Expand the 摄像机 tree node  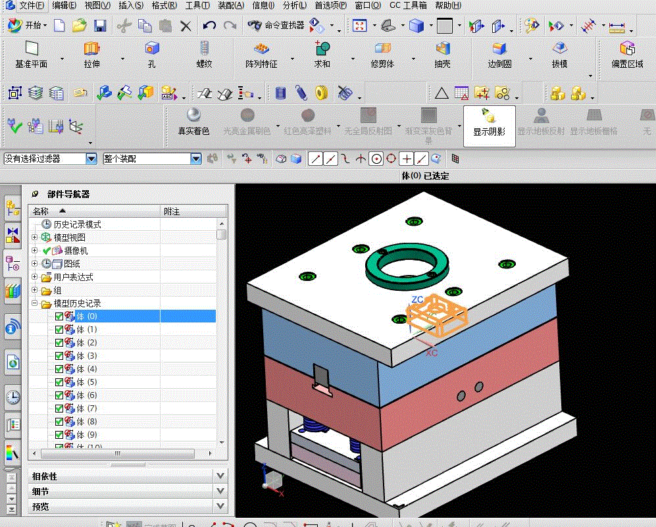point(35,251)
